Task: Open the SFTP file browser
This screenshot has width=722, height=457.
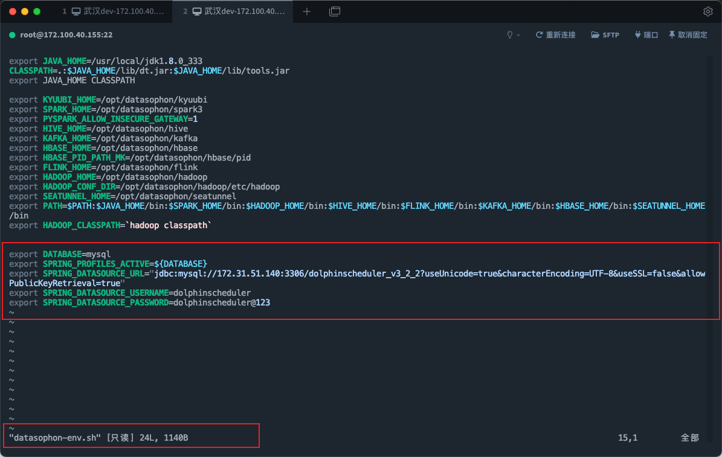Action: [605, 35]
